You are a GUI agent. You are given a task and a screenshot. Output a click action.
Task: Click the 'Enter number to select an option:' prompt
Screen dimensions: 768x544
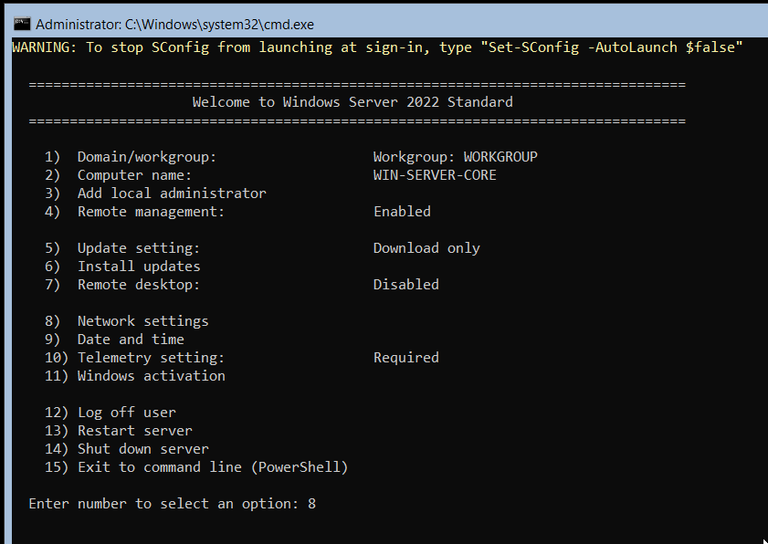coord(163,503)
